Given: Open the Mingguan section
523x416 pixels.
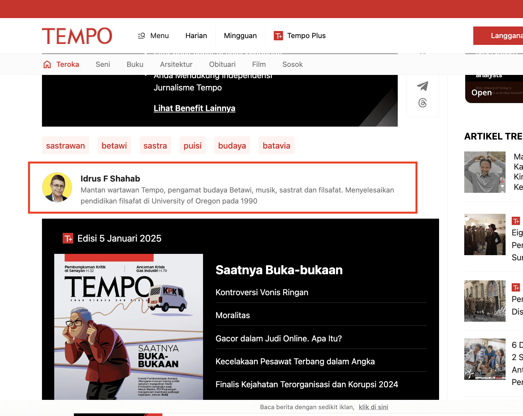Looking at the screenshot, I should coord(240,36).
